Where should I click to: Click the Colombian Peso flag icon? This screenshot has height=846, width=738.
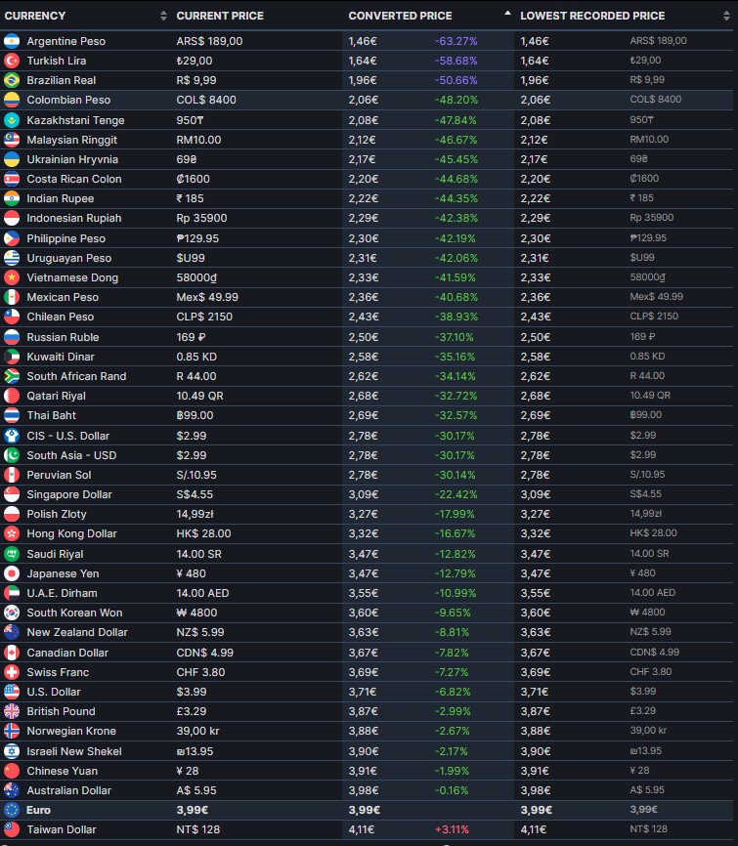tap(12, 100)
